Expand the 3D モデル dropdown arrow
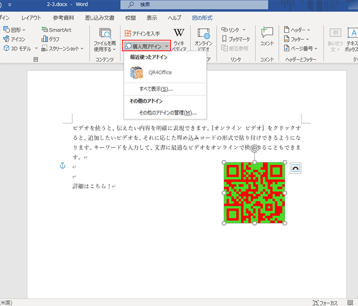Image resolution: width=358 pixels, height=306 pixels. [x=36, y=48]
